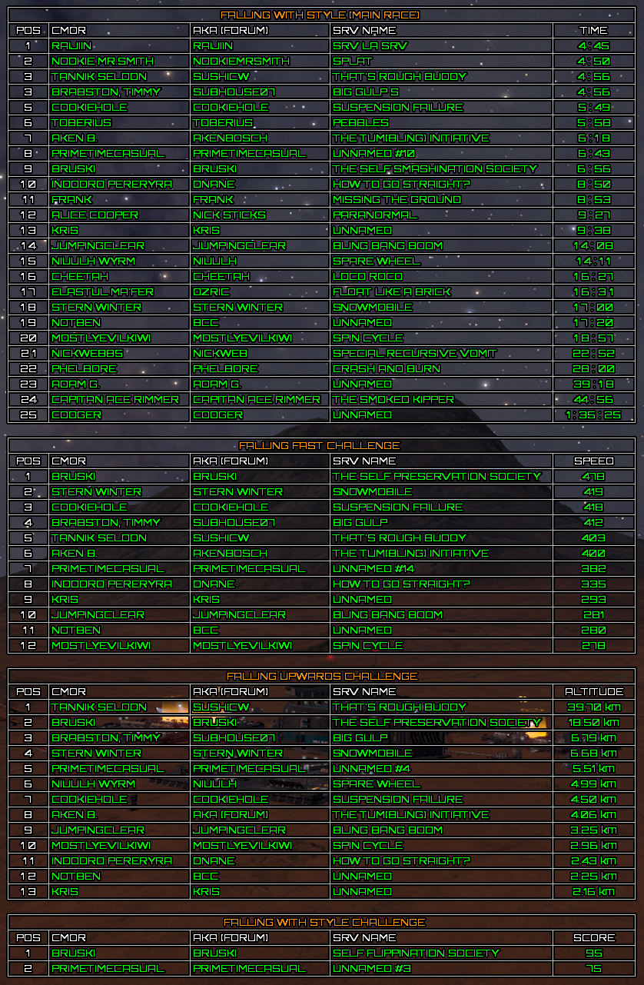Select the TIME column header
The image size is (644, 985).
coord(593,30)
